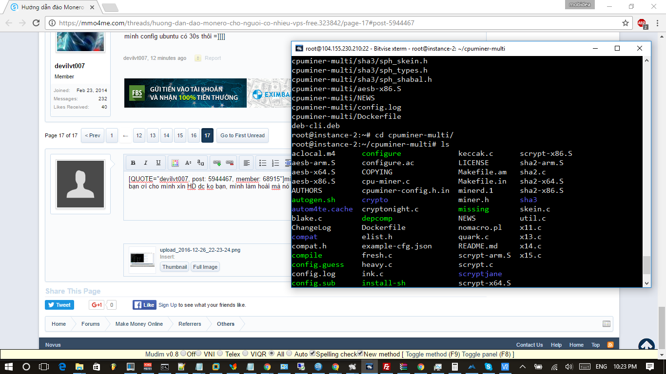Bookmark this page with the star icon

626,23
